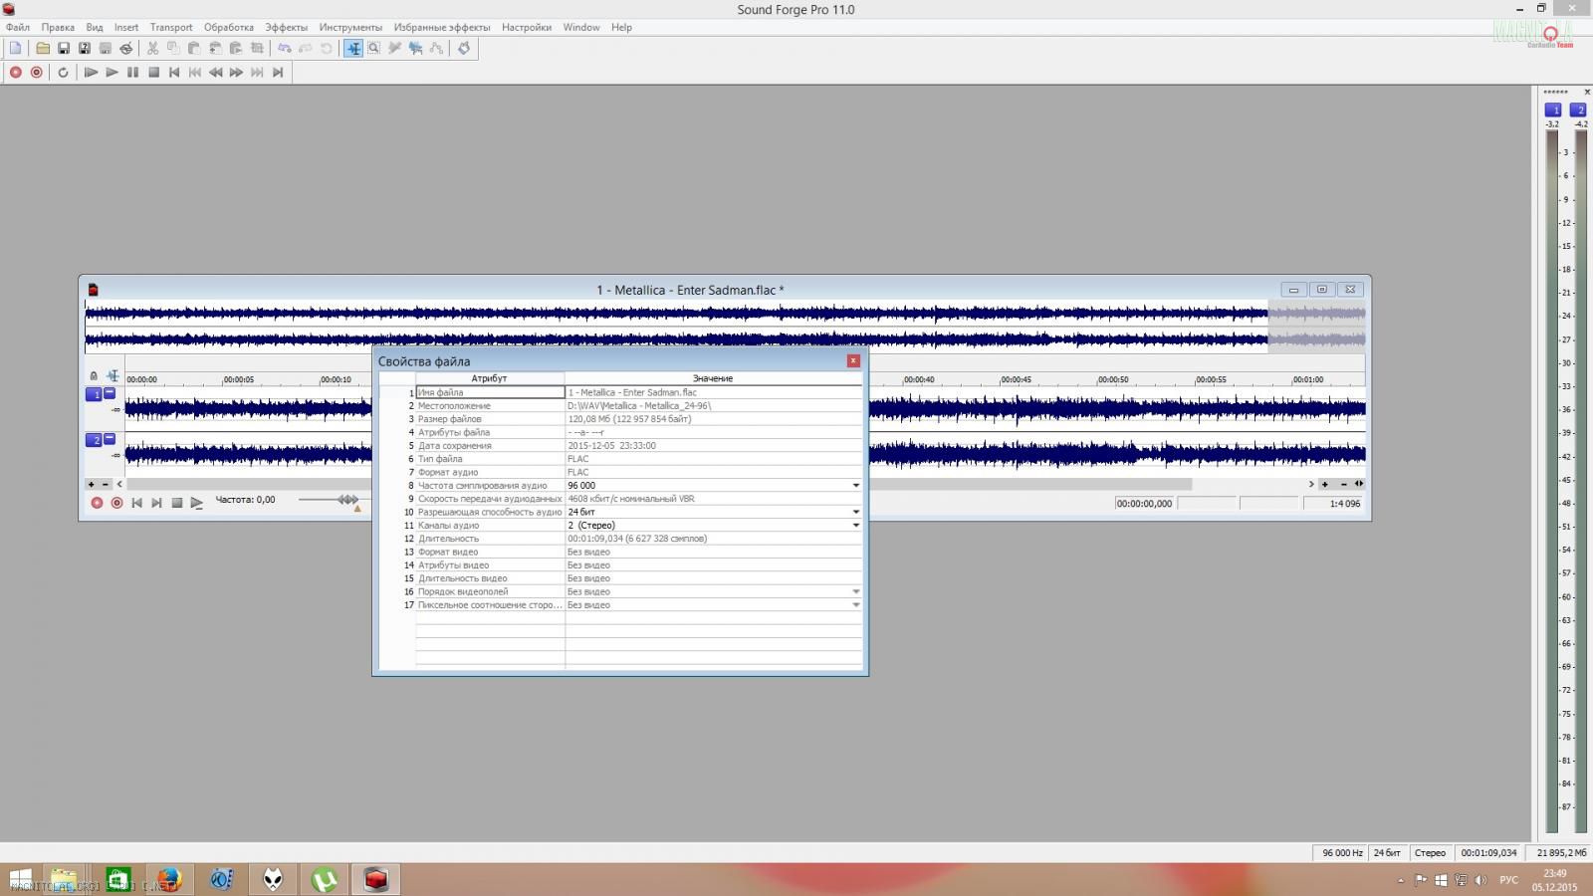Open the Эффекты menu
The width and height of the screenshot is (1593, 896).
click(x=287, y=27)
